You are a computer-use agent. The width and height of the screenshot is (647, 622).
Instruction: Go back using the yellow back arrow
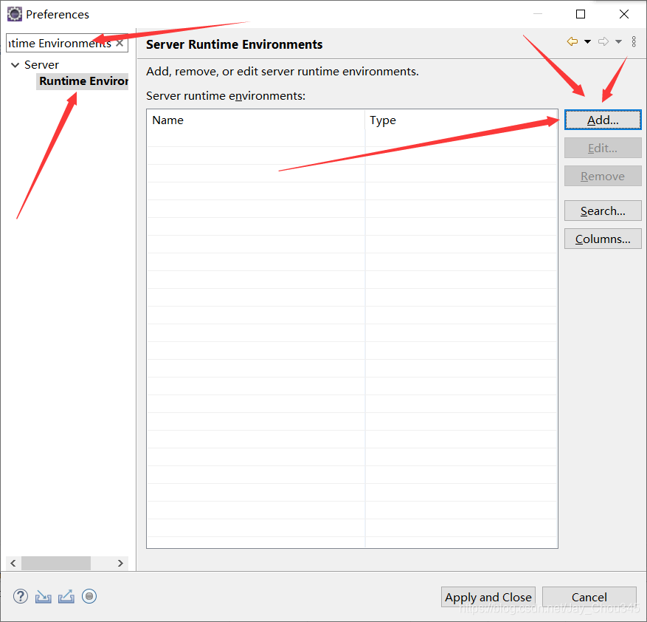pos(572,41)
